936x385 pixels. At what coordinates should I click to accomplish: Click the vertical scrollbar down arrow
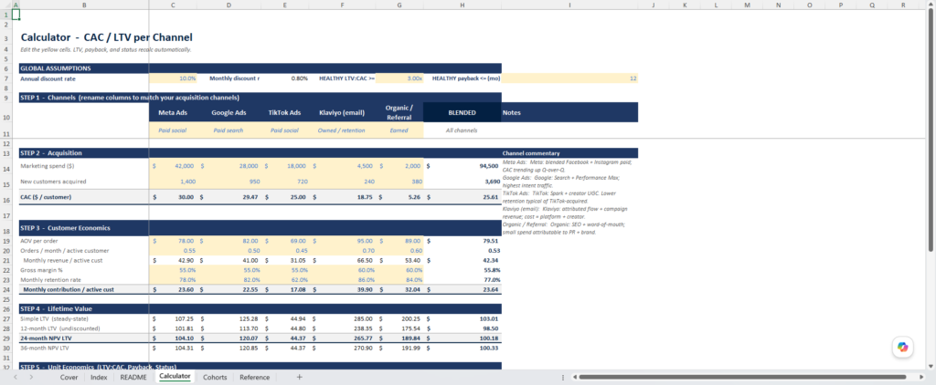click(x=931, y=365)
